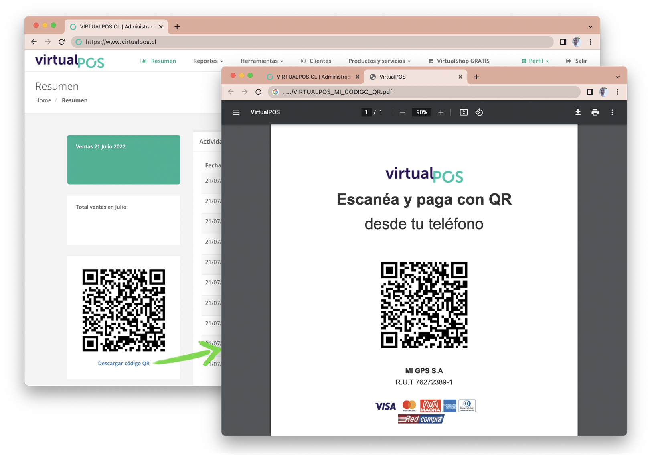Click Descargar código QR link
Viewport: 656px width, 455px height.
[x=124, y=363]
